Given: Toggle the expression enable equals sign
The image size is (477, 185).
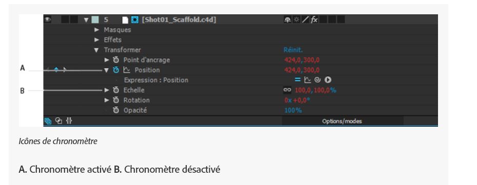Looking at the screenshot, I should tap(298, 80).
